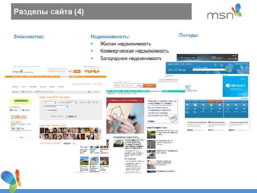The height and width of the screenshot is (193, 257).
Task: Toggle the checkbox below the city dropdown
Action: pos(46,110)
